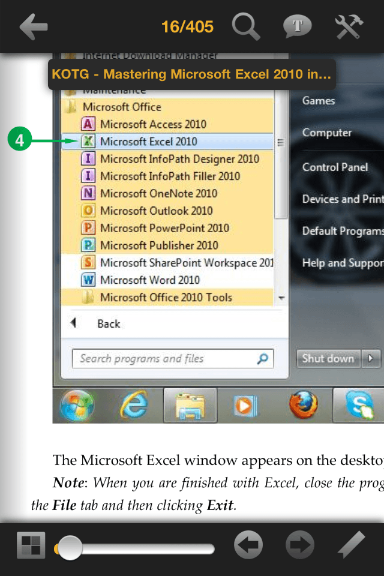
Task: Tap the pencil annotate icon
Action: 351,545
